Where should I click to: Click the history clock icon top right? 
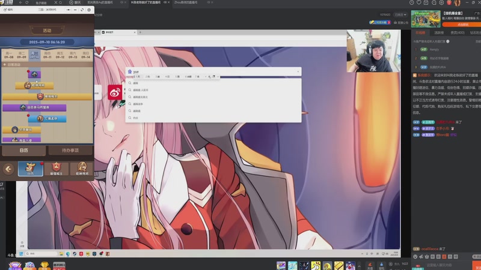click(411, 2)
